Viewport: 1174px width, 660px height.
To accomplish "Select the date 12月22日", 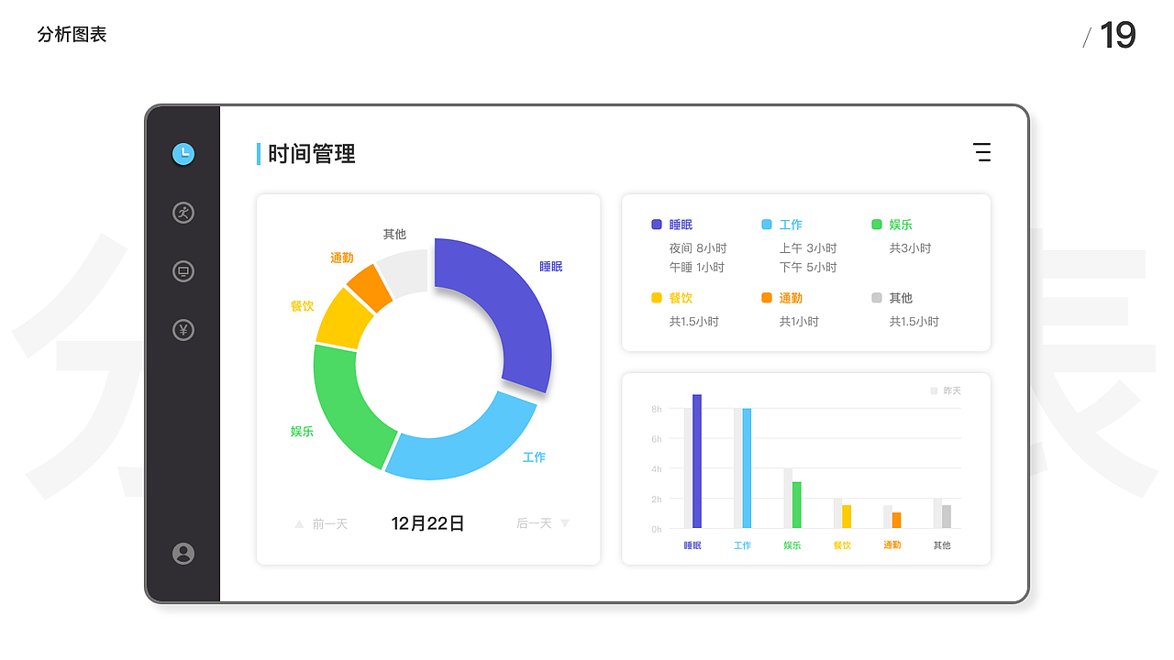I will [427, 523].
